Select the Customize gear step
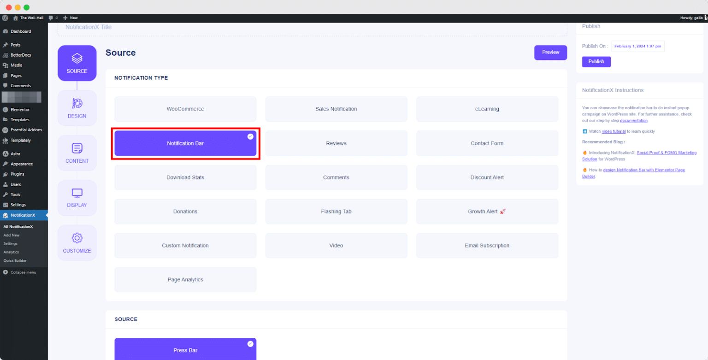The image size is (708, 360). [x=77, y=238]
